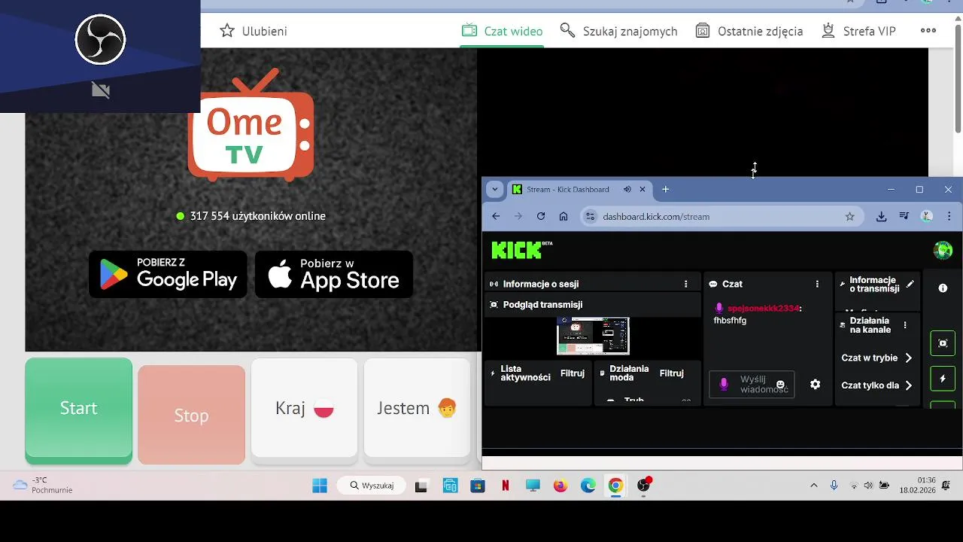Click the App Store download badge
Screen dimensions: 963x542
(x=334, y=274)
